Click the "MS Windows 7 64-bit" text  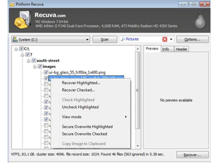[52, 22]
